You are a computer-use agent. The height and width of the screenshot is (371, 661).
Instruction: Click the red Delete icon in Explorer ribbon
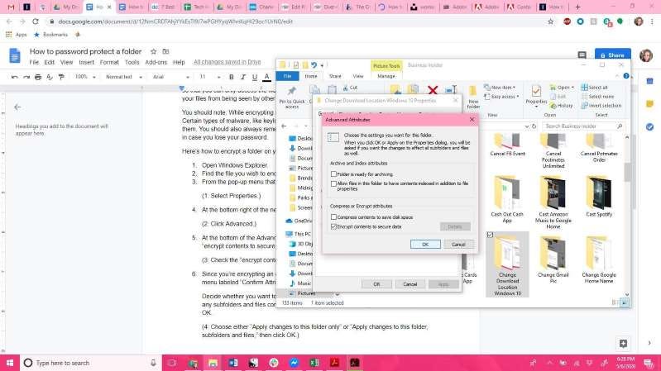coord(433,90)
